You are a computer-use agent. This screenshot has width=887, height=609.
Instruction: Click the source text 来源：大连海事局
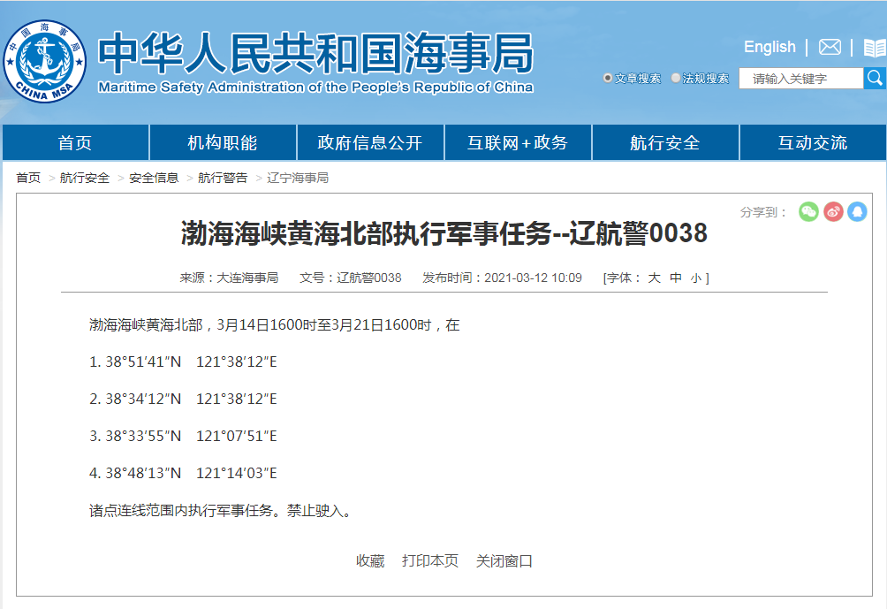point(229,278)
